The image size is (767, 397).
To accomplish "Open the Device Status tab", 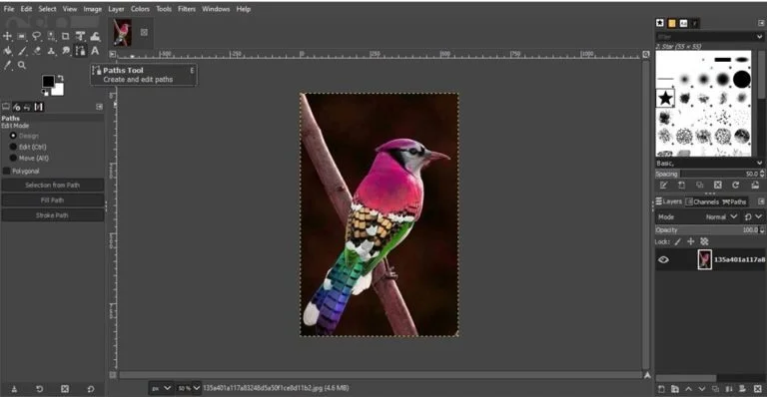I will click(x=17, y=107).
